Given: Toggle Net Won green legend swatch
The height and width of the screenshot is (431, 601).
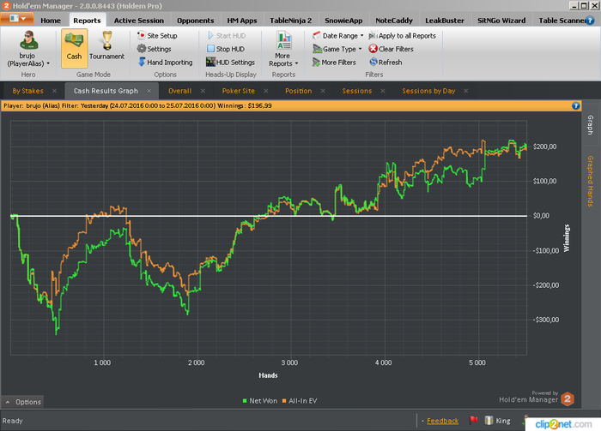Looking at the screenshot, I should [245, 401].
